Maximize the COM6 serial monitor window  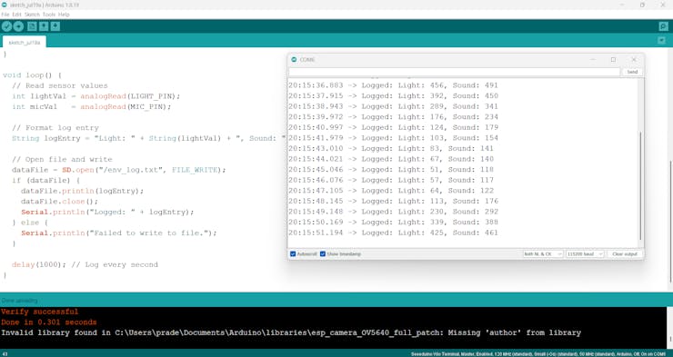(613, 60)
